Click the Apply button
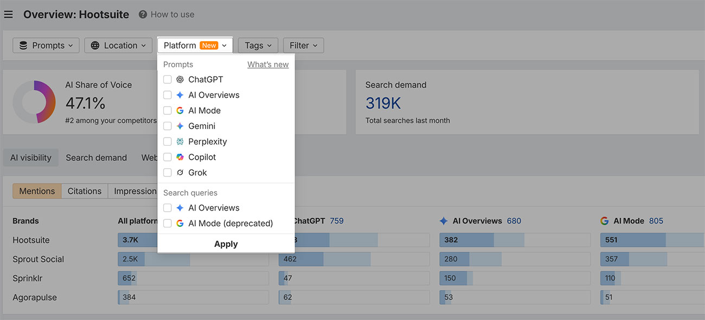705x320 pixels. coord(226,244)
